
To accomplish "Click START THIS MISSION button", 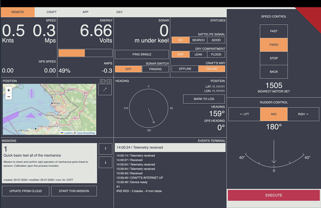I will (x=74, y=191).
